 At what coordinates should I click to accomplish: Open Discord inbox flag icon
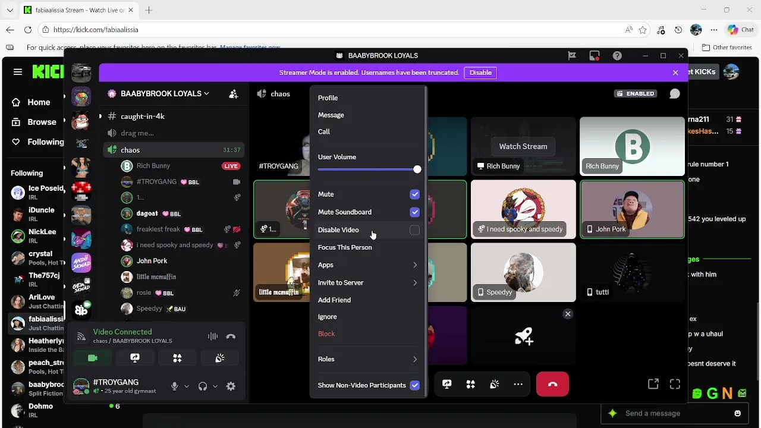(572, 56)
